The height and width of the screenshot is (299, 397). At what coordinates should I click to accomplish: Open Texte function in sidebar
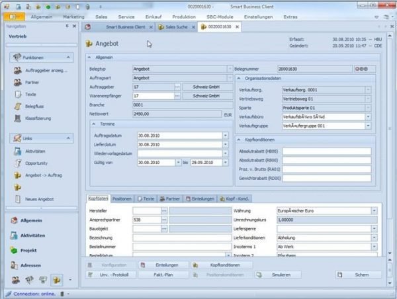pyautogui.click(x=25, y=94)
